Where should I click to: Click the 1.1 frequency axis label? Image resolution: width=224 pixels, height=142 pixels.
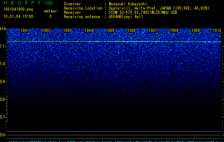[x=3, y=46]
